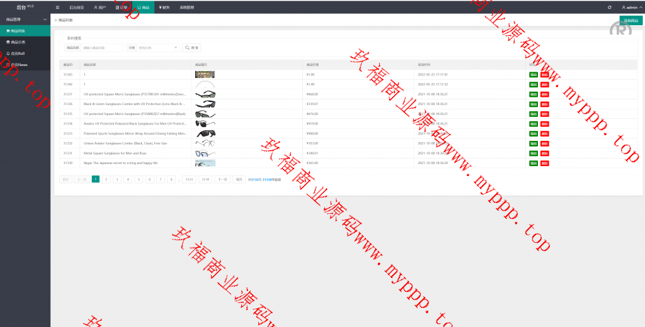This screenshot has height=327, width=645.
Task: Click red delete button for product 31342
Action: pos(544,84)
